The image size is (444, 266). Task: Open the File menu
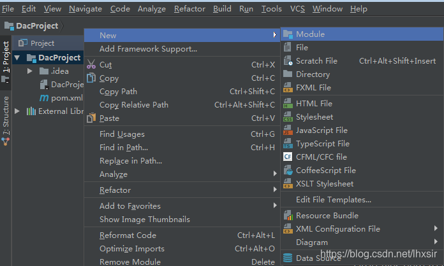pos(8,9)
